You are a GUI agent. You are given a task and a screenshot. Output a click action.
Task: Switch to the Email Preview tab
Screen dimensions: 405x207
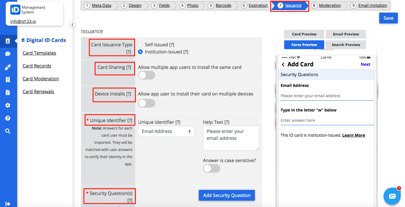(346, 34)
